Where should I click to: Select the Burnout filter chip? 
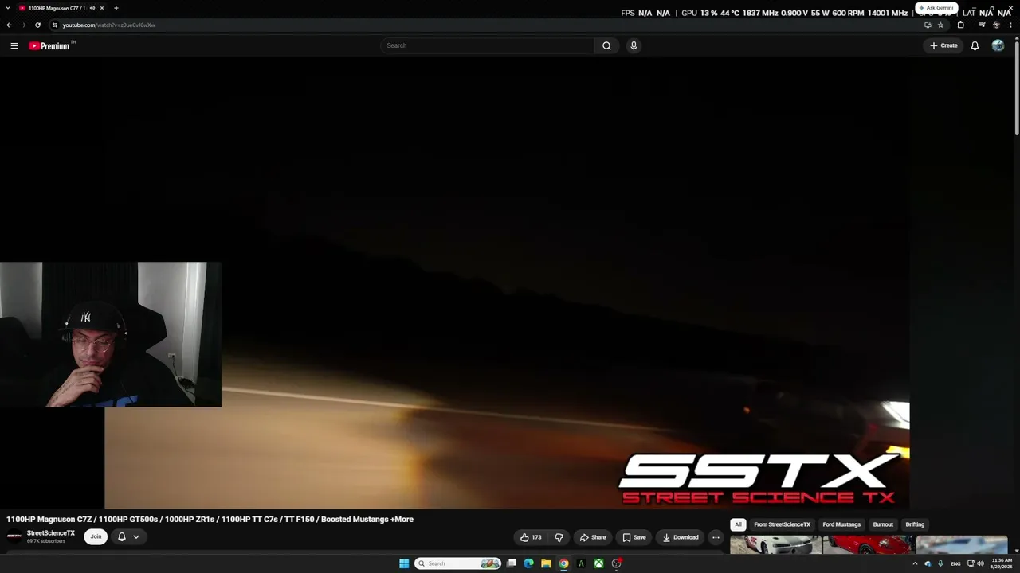[x=883, y=524]
